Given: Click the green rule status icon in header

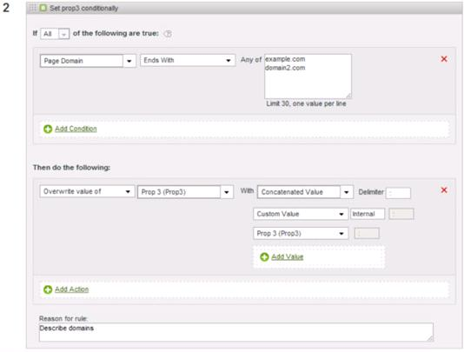Looking at the screenshot, I should pos(43,8).
